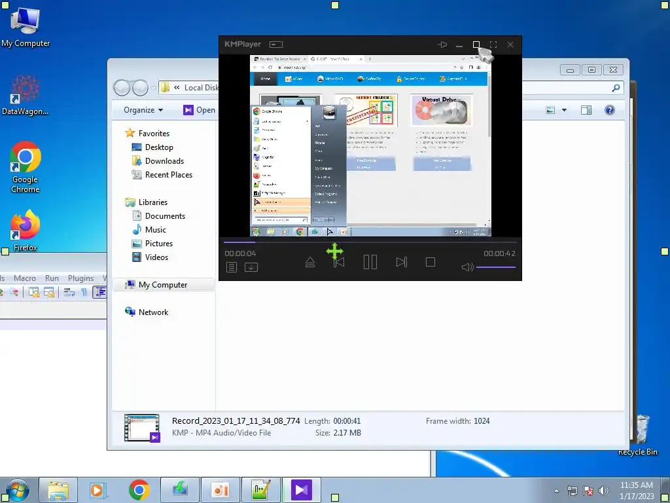Click the search magnifier in Explorer
The height and width of the screenshot is (503, 670).
[616, 88]
